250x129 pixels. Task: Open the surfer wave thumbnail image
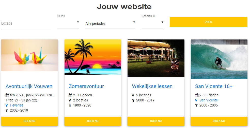[x=219, y=59]
